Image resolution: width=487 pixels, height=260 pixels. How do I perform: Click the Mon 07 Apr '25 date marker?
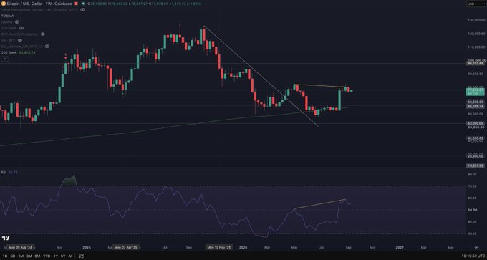(x=126, y=247)
